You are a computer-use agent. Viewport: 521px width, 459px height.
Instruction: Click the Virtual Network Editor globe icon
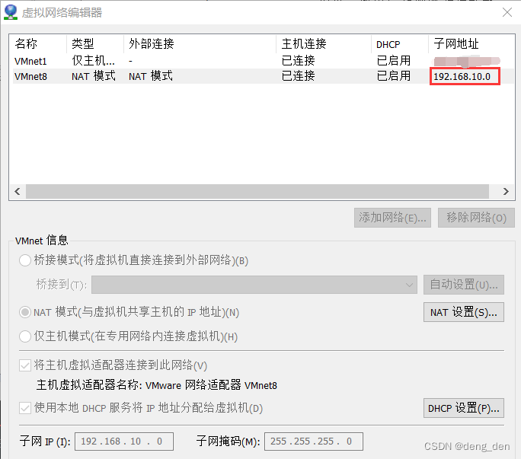coord(11,12)
